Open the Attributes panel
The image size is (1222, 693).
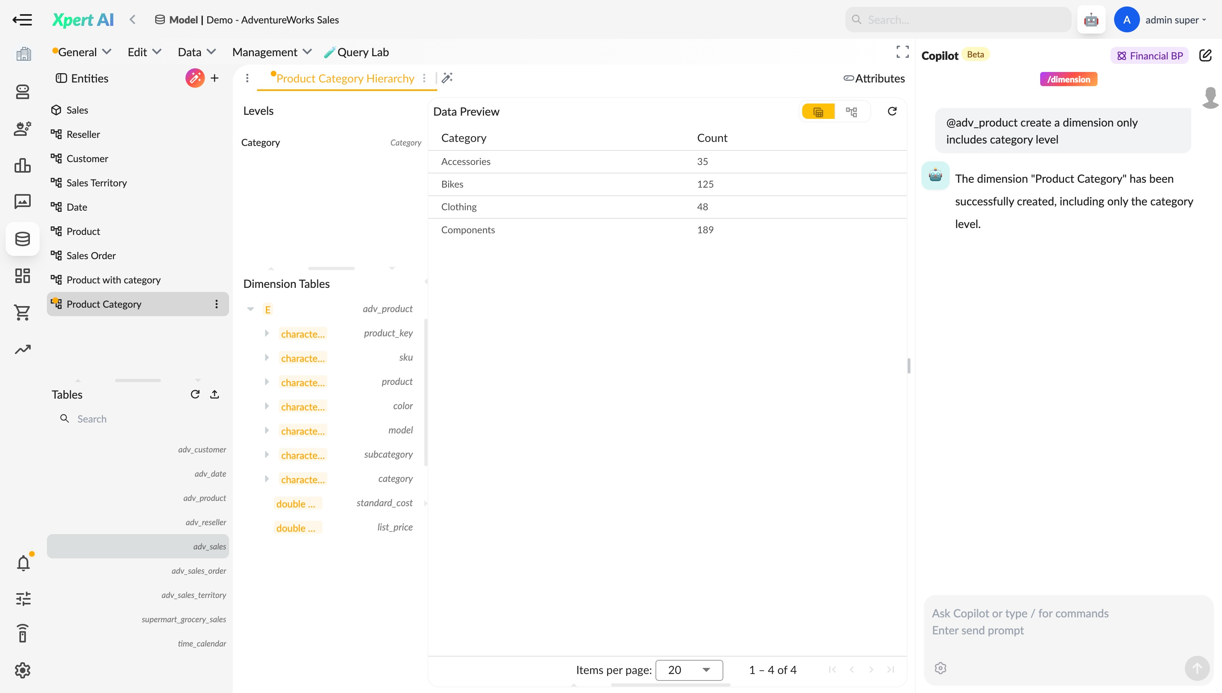(874, 78)
